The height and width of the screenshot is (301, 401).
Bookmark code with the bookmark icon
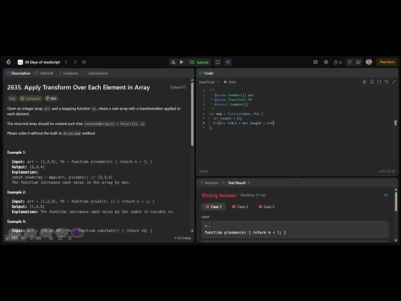click(372, 82)
